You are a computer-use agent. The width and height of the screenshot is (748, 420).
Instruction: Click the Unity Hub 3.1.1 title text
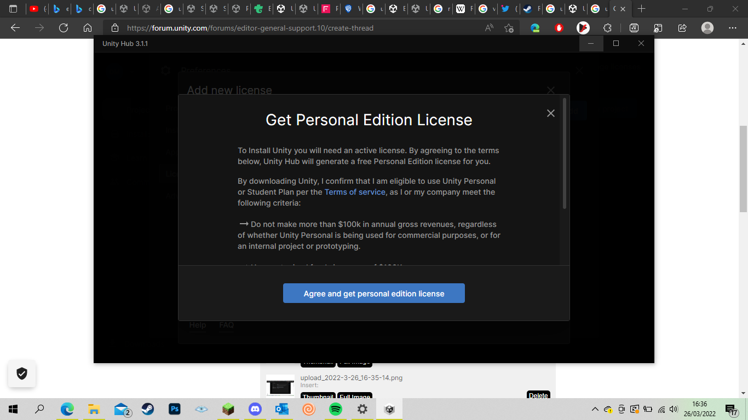coord(125,44)
